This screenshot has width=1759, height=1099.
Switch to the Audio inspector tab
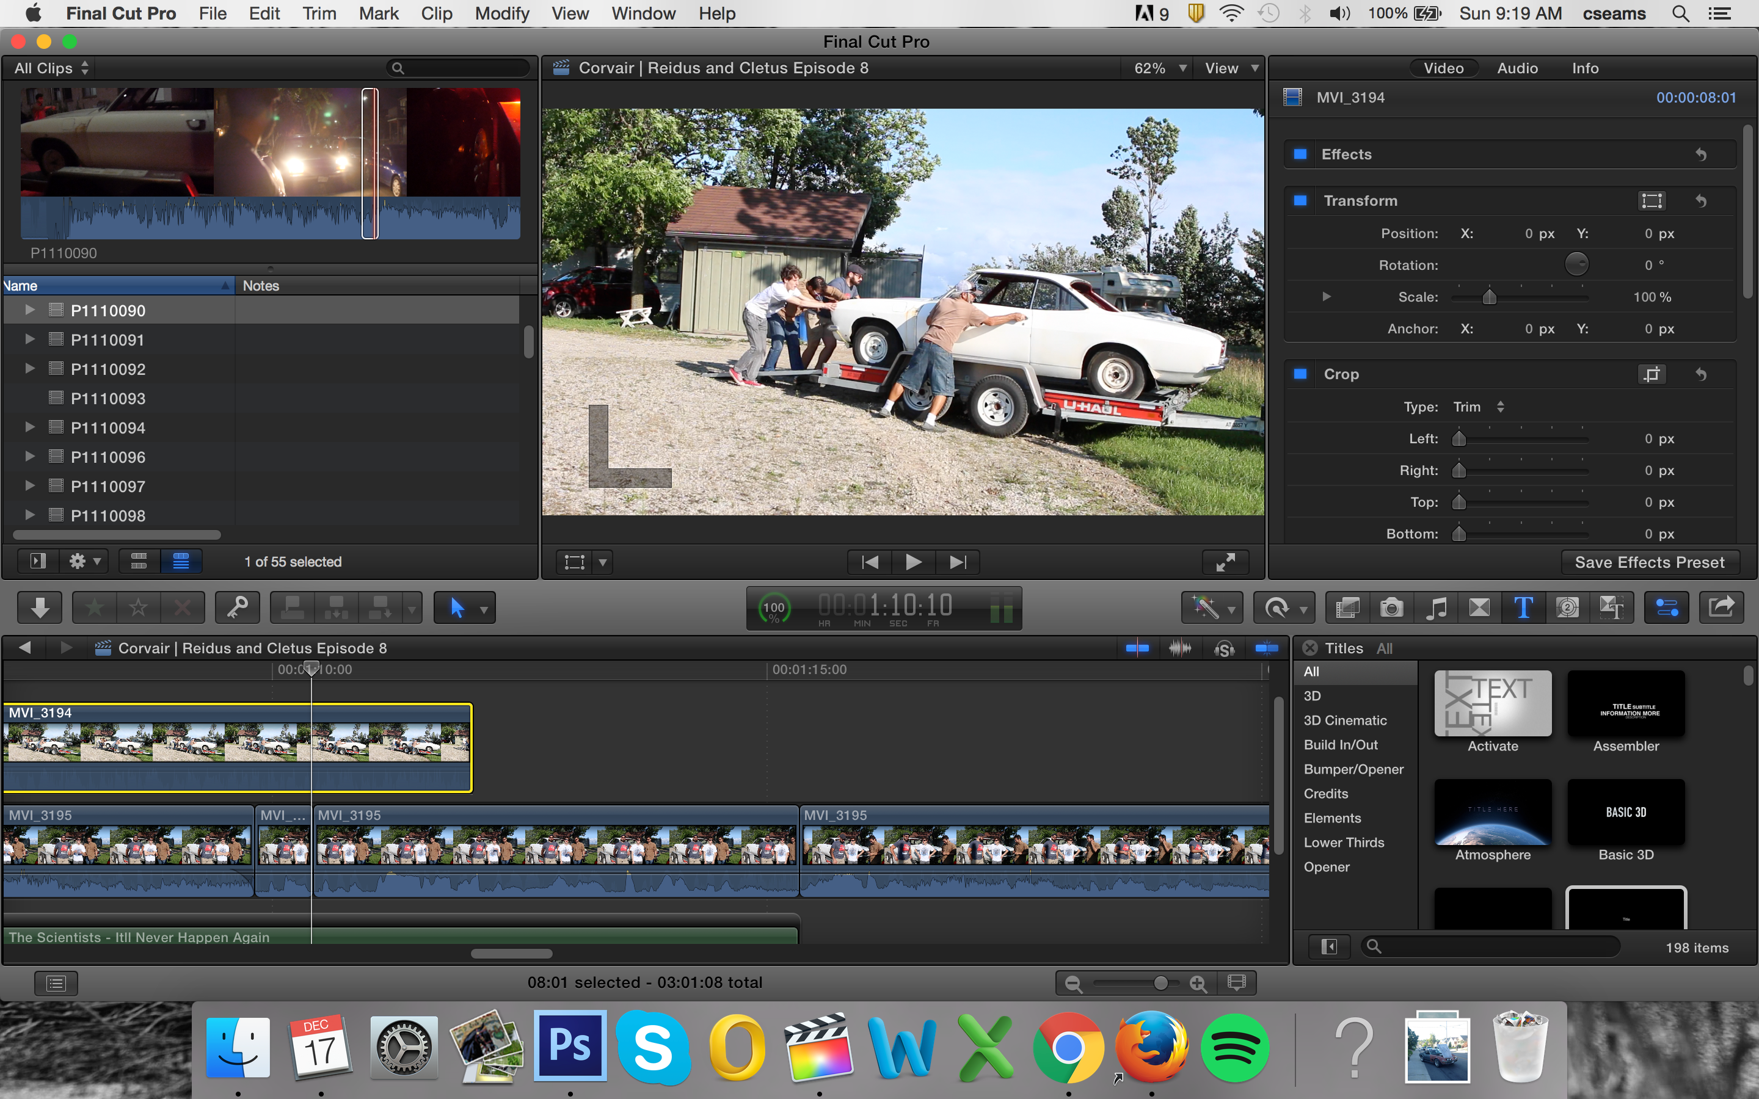click(1517, 68)
